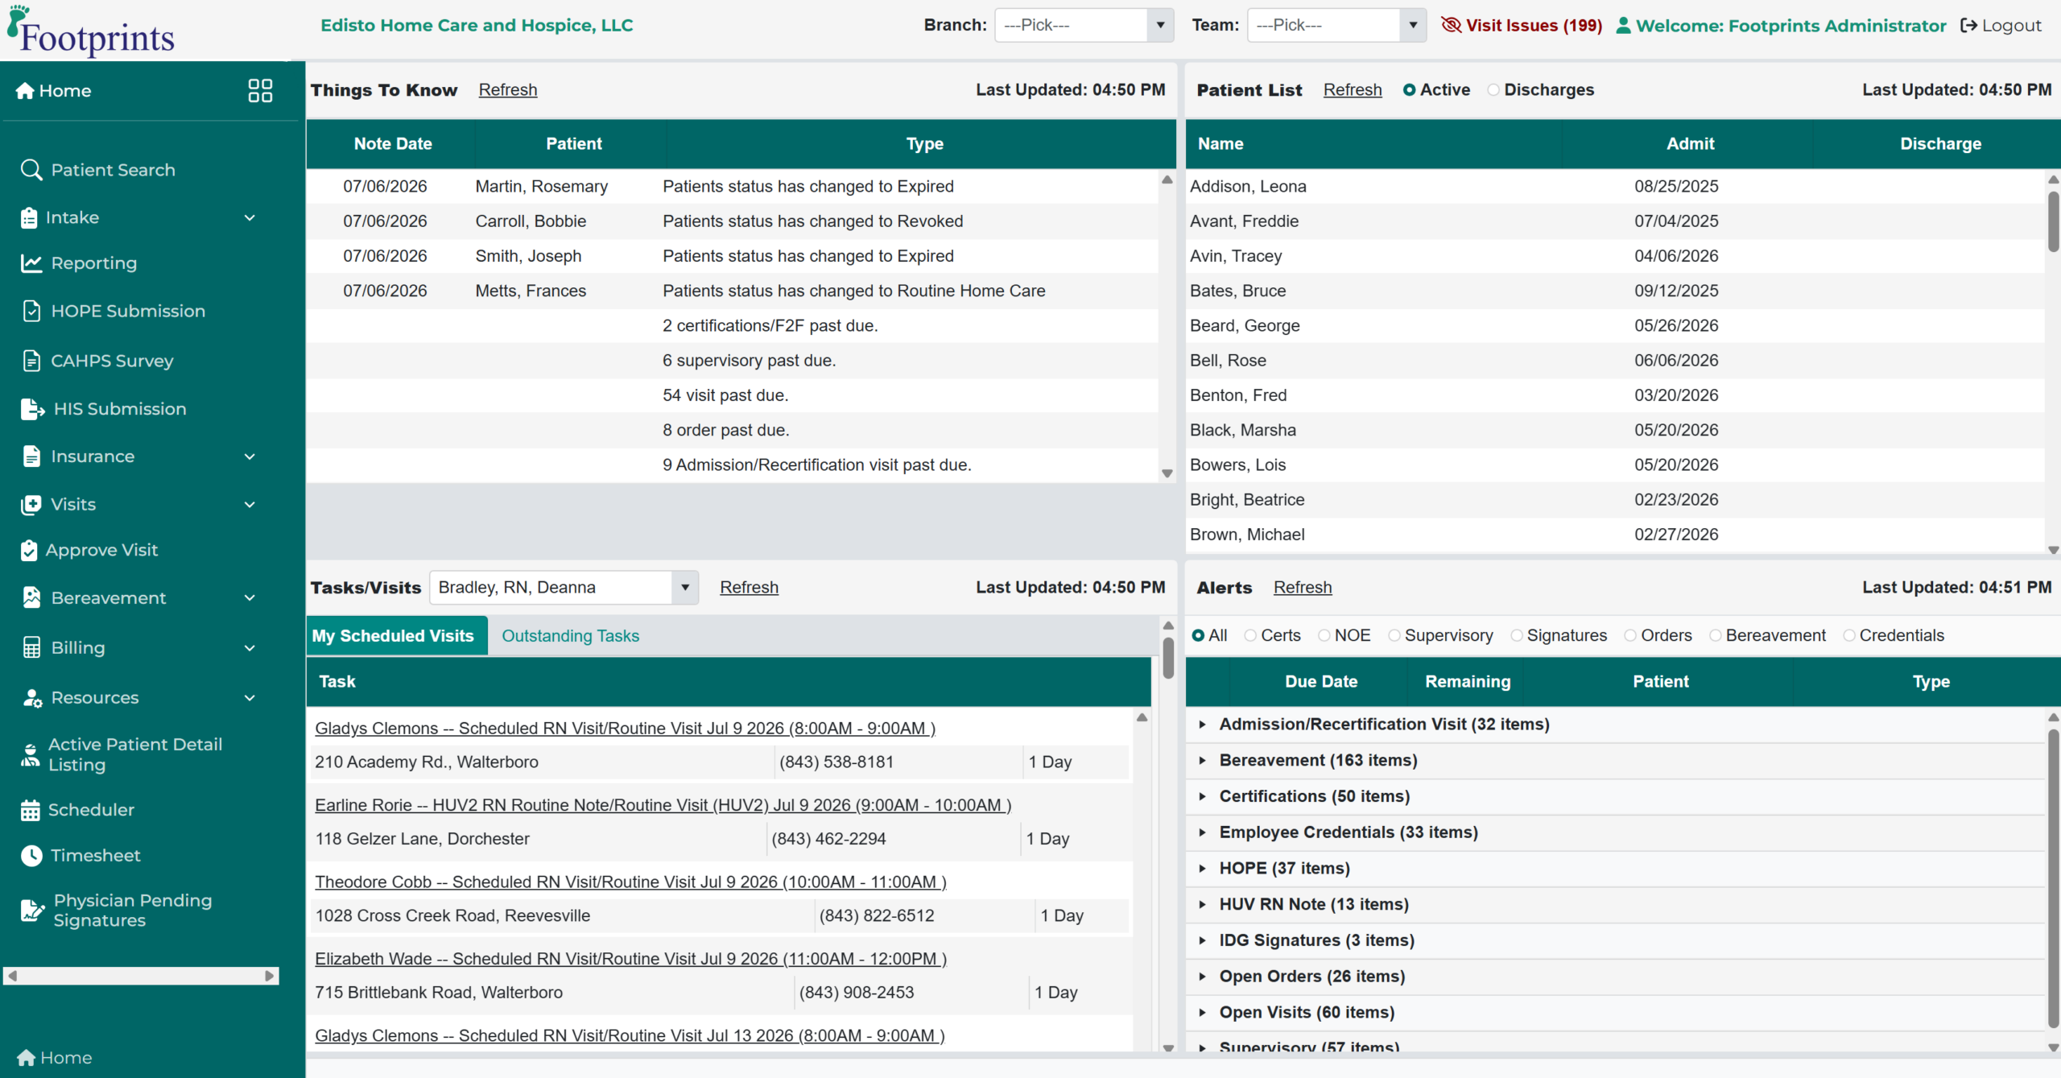Screen dimensions: 2061x1078
Task: Click the Approve Visit clipboard icon
Action: pyautogui.click(x=29, y=550)
